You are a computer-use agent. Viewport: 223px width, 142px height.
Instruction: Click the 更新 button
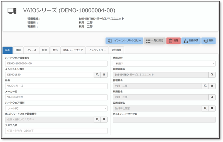click(209, 40)
